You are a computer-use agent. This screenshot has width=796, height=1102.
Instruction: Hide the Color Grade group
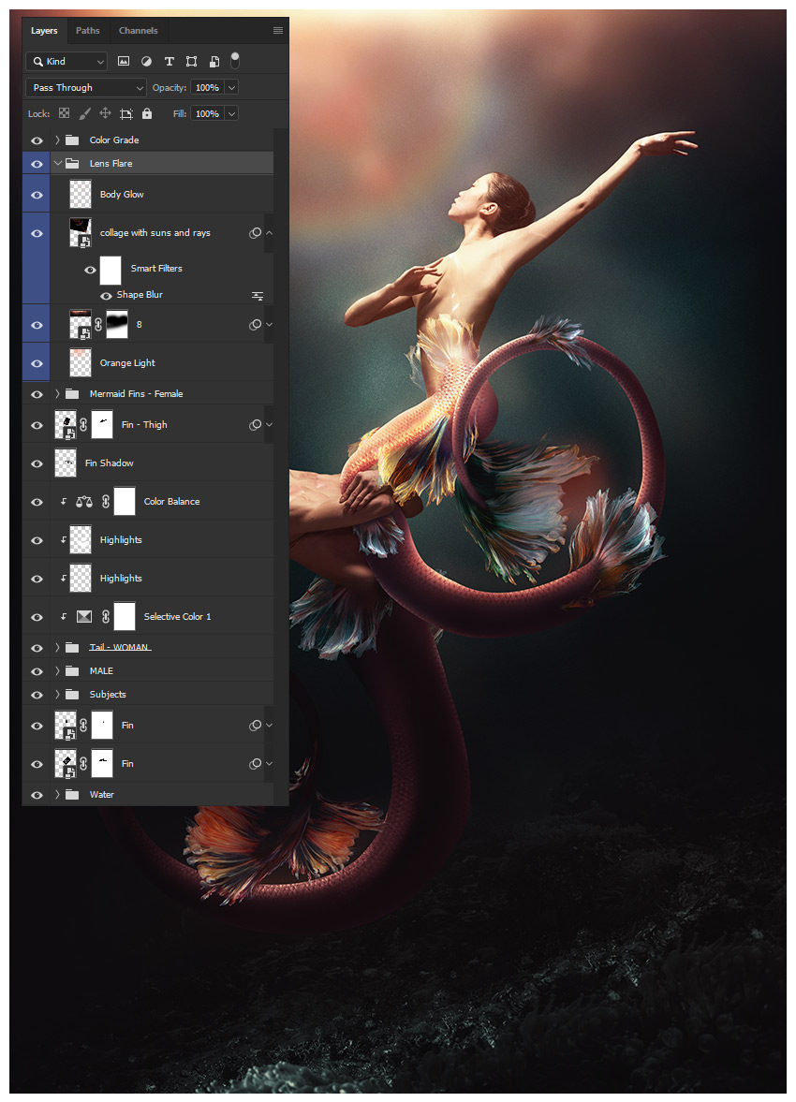(x=37, y=140)
